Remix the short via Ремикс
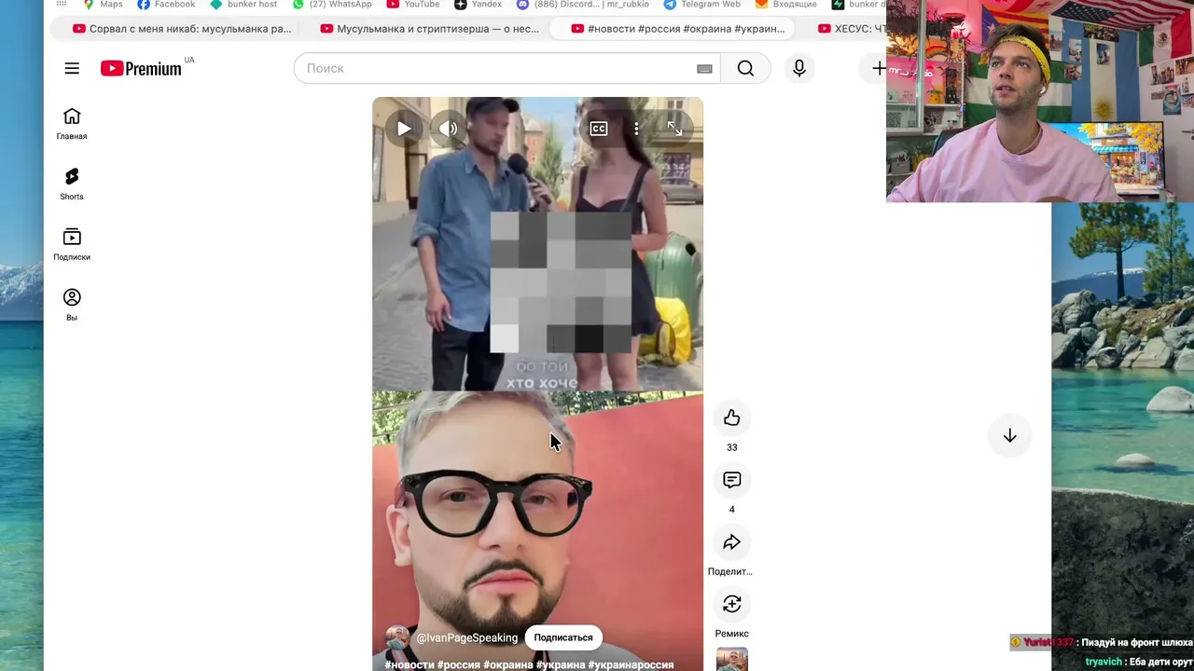 [732, 604]
